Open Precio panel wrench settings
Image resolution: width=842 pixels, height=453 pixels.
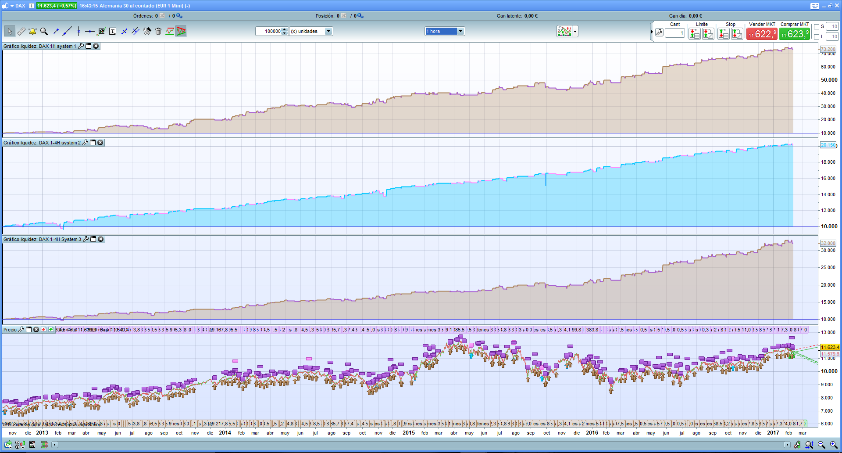point(21,330)
